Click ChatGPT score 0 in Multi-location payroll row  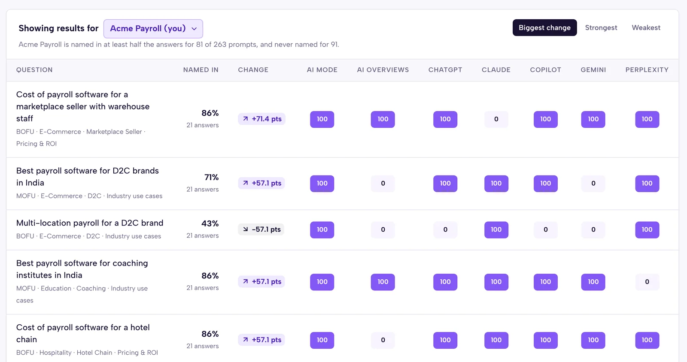[x=445, y=230]
